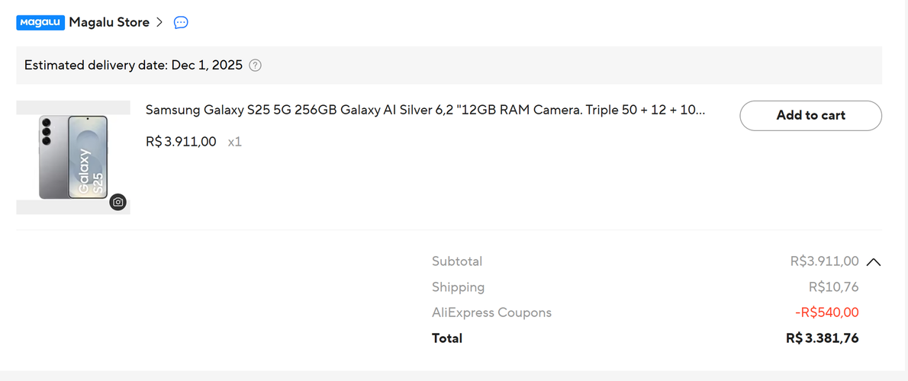
Task: Click the Shipping label
Action: [458, 287]
